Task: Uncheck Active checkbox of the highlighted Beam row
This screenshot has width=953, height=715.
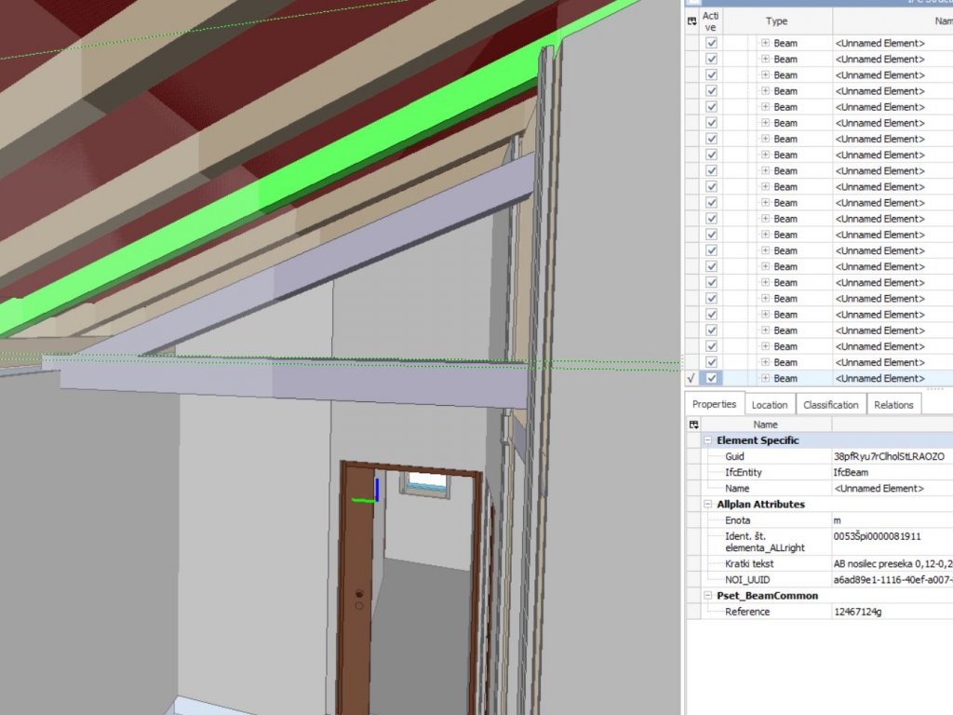Action: [x=712, y=378]
